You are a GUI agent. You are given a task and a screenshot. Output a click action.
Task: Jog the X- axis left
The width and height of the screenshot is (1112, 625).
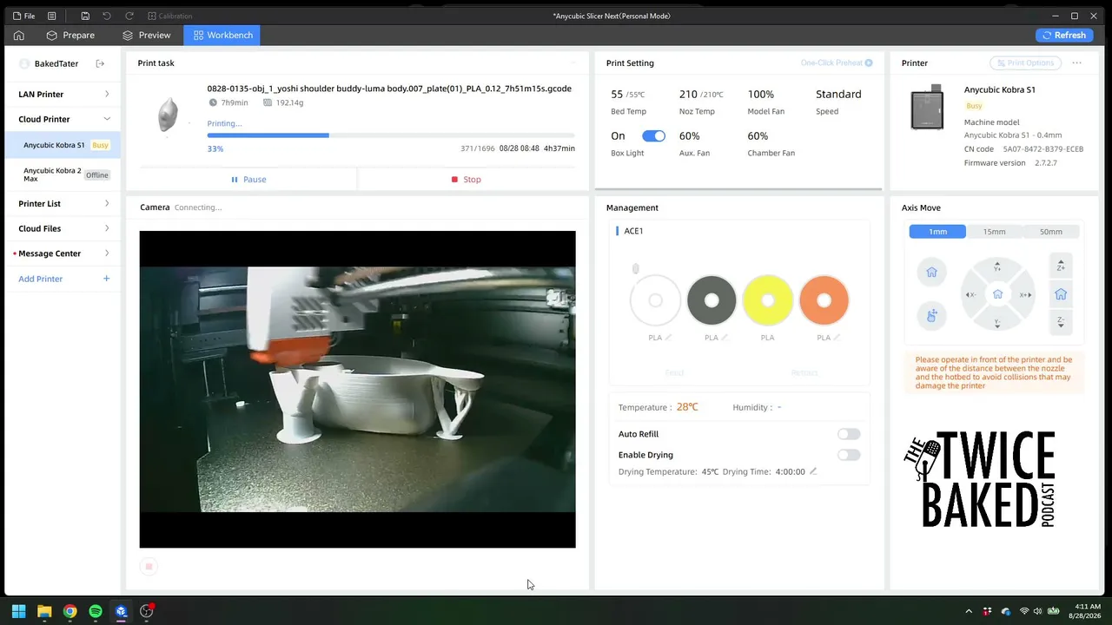coord(970,295)
